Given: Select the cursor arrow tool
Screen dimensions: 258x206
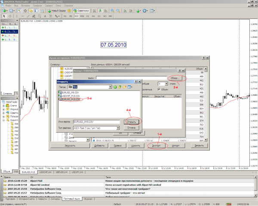Looking at the screenshot, I should tap(4, 16).
